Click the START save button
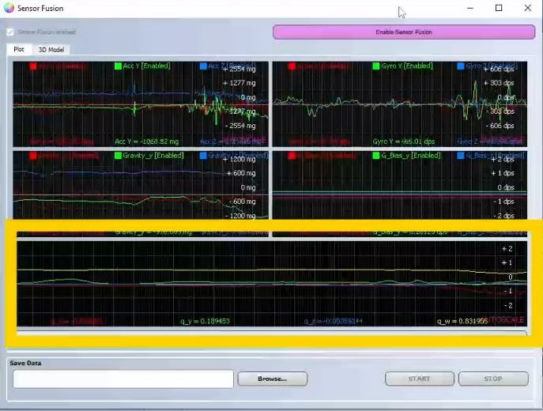543x411 pixels. tap(420, 379)
